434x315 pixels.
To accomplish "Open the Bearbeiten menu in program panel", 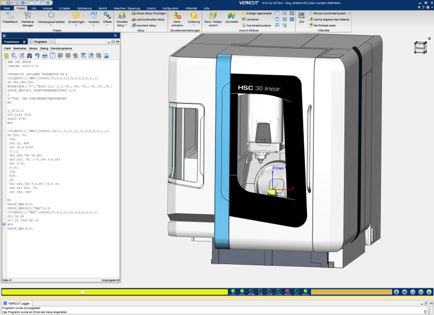I will click(20, 48).
